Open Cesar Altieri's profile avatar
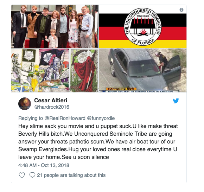Screen dimensions: 204x192 click(25, 104)
